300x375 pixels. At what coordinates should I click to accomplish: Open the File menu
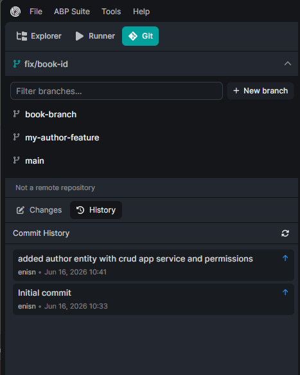click(x=36, y=12)
